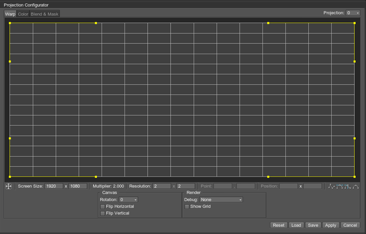366x234 pixels.
Task: Expand the Debug mode dropdown
Action: point(221,200)
